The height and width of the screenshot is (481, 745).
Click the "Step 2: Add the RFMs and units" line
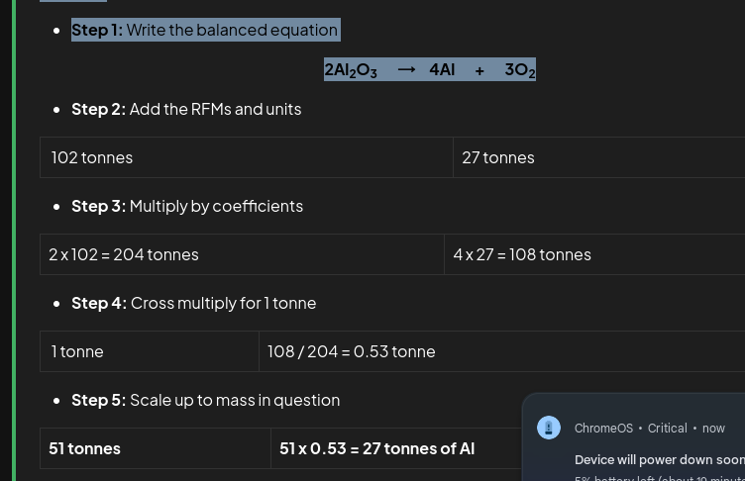[x=186, y=109]
